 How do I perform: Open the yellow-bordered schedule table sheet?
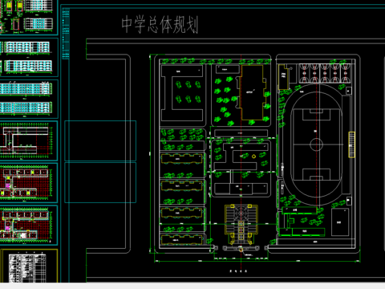coord(30,266)
